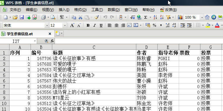Screen dimensions: 223x111
Task: Insert formula with square-root alpha icon
Action: point(132,17)
